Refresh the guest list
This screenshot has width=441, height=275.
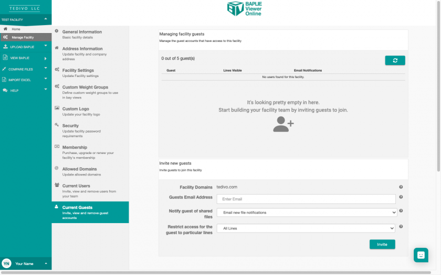click(x=395, y=60)
